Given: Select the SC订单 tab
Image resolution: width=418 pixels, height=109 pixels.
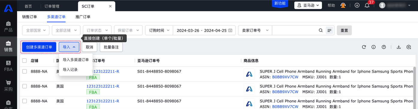Looking at the screenshot, I should (x=88, y=6).
